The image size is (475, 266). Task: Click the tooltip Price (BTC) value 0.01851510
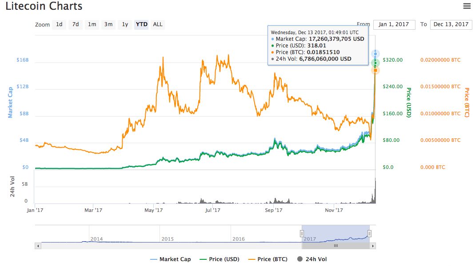323,52
